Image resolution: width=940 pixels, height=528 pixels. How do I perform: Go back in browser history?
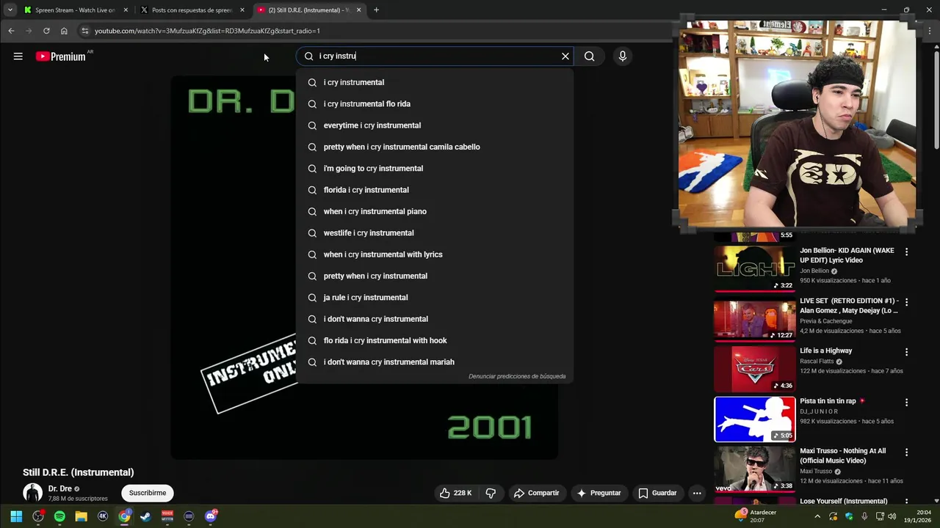[x=11, y=31]
